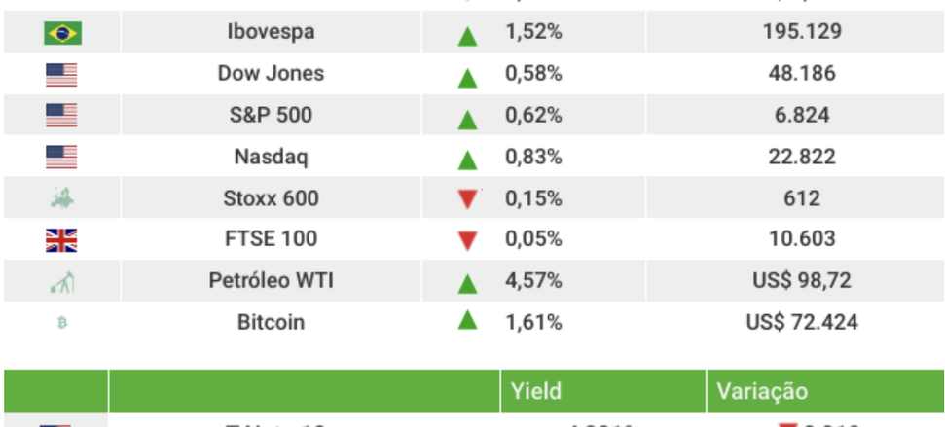Click the Europe map icon for Stoxx 600
The image size is (945, 427).
click(61, 199)
